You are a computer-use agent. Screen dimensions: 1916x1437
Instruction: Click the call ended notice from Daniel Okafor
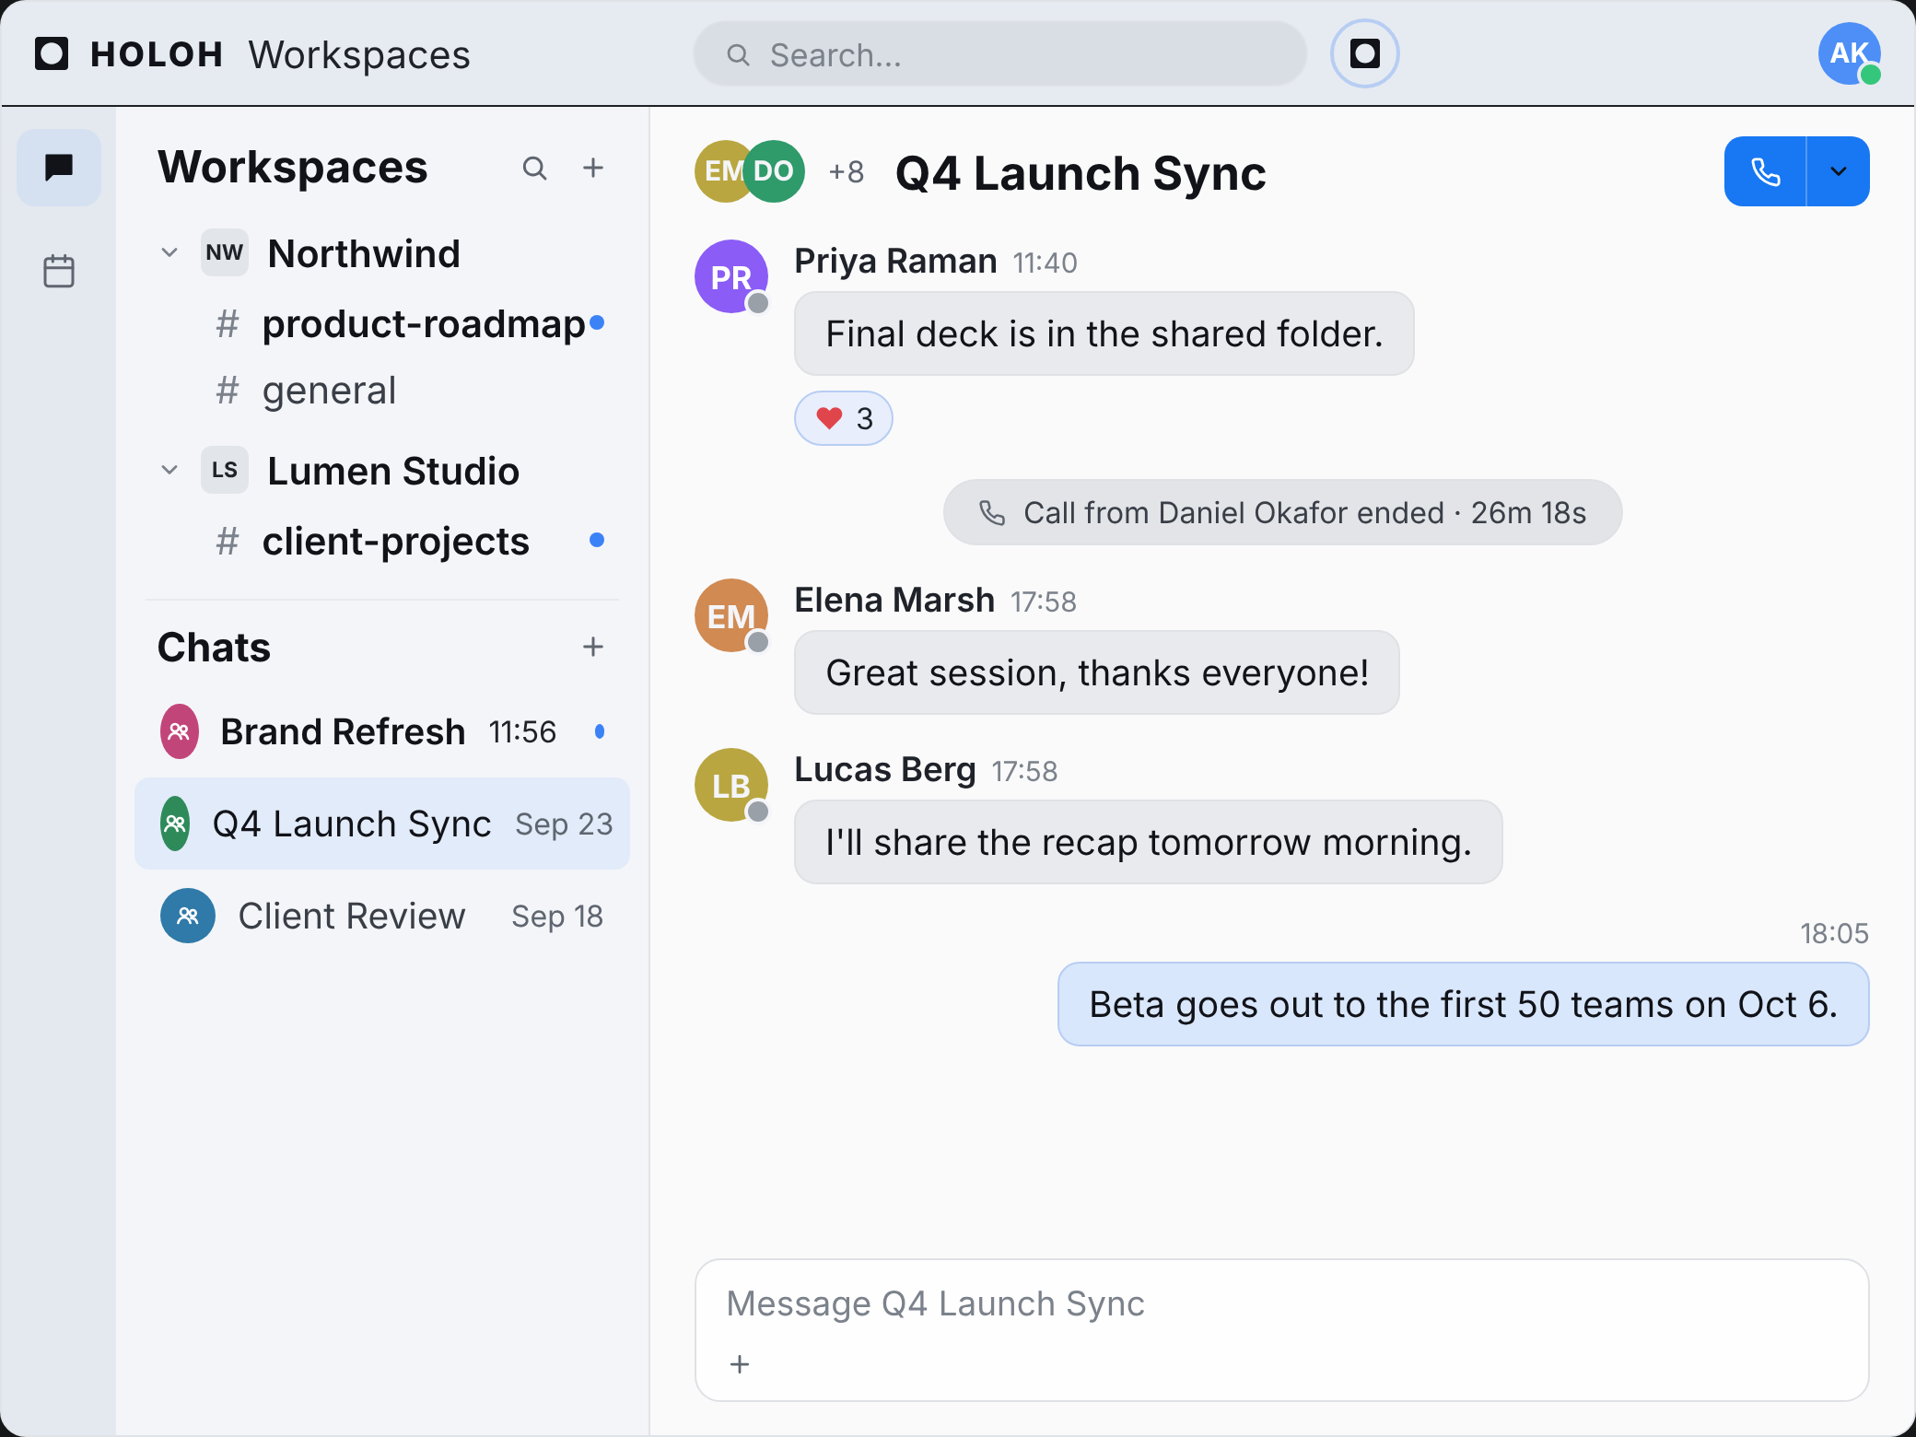point(1282,512)
